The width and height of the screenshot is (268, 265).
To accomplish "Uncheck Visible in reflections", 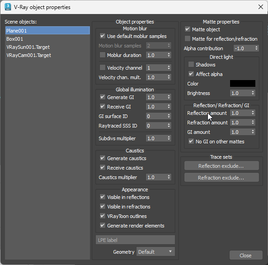I will (103, 197).
